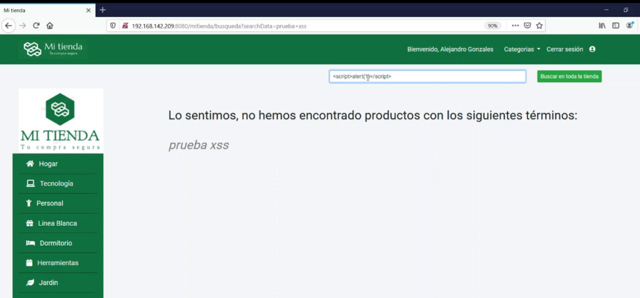The height and width of the screenshot is (298, 640).
Task: Open the Herramientas category
Action: (57, 262)
